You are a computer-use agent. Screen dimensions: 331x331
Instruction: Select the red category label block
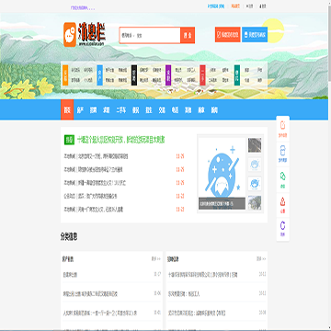click(202, 75)
